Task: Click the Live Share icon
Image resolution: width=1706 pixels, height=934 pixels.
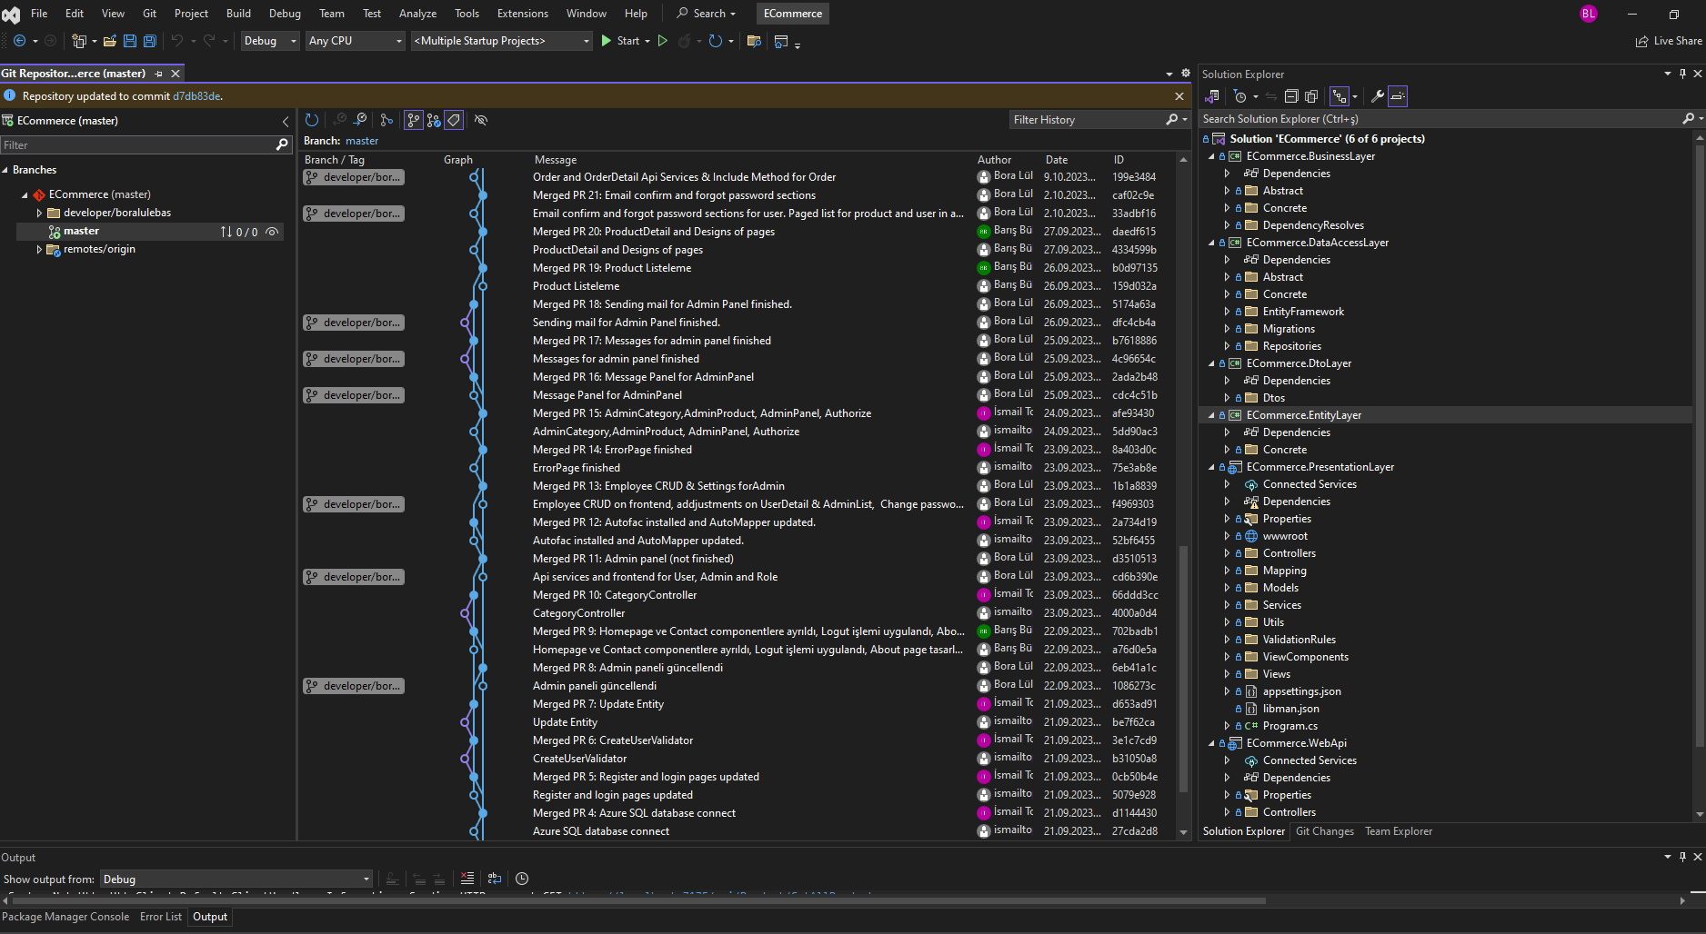Action: [1641, 41]
